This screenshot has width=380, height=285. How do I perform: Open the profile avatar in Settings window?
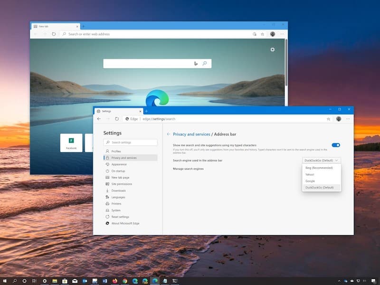[339, 119]
